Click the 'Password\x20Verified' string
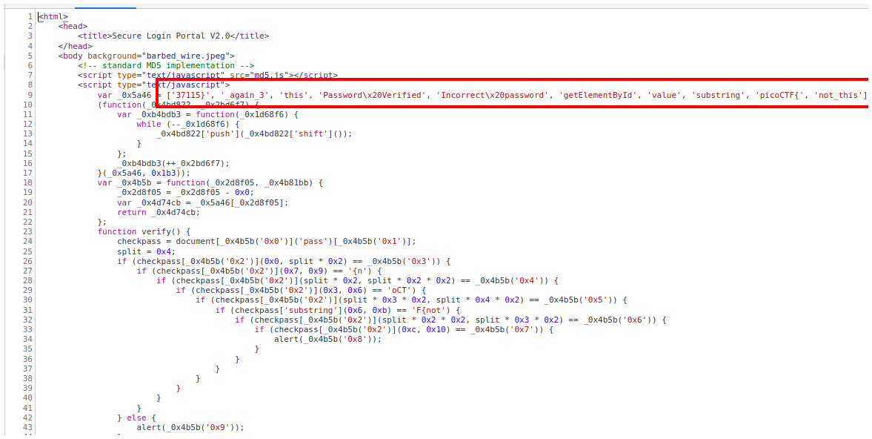This screenshot has height=439, width=872. [373, 95]
